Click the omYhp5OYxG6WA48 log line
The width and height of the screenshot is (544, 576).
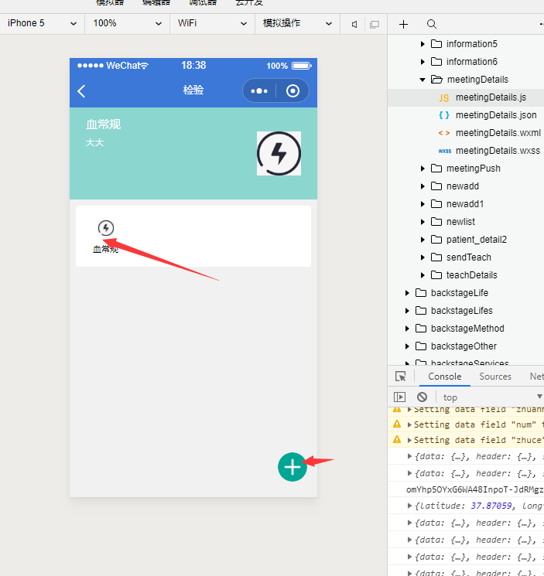pos(475,489)
